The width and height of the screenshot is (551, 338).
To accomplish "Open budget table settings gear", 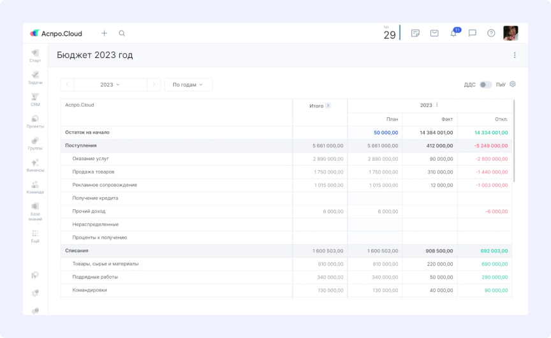I will (x=513, y=84).
